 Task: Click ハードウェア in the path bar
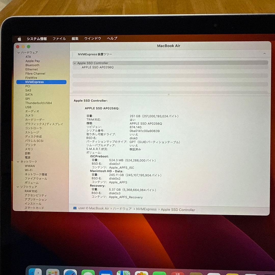tap(122, 209)
